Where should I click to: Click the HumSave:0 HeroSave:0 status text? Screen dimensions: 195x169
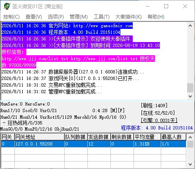(25, 104)
